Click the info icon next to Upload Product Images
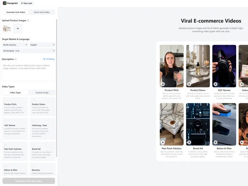 coord(28,20)
